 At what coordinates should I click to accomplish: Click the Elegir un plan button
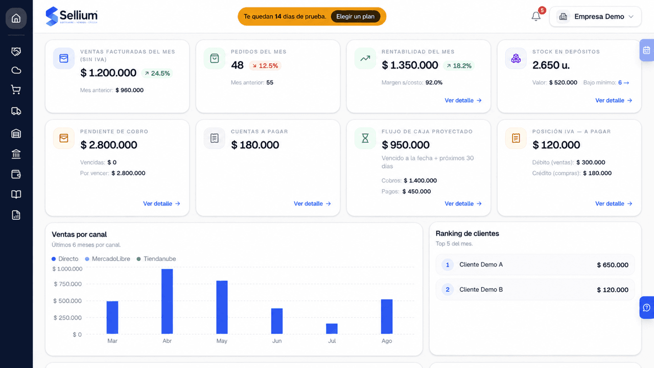point(356,16)
